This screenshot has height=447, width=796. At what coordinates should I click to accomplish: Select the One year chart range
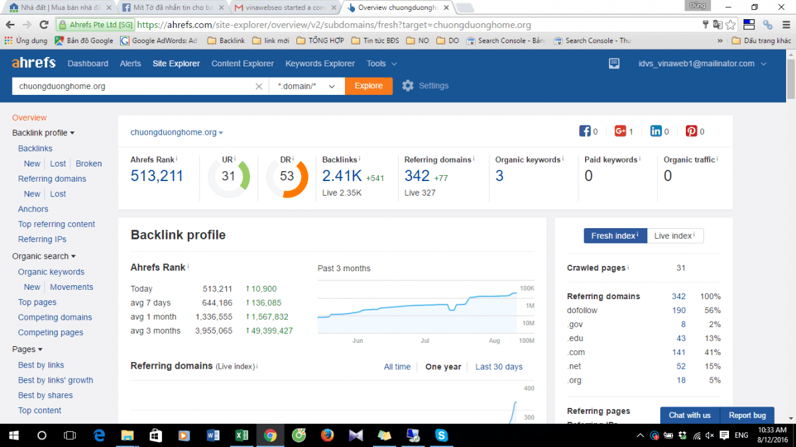tap(443, 367)
